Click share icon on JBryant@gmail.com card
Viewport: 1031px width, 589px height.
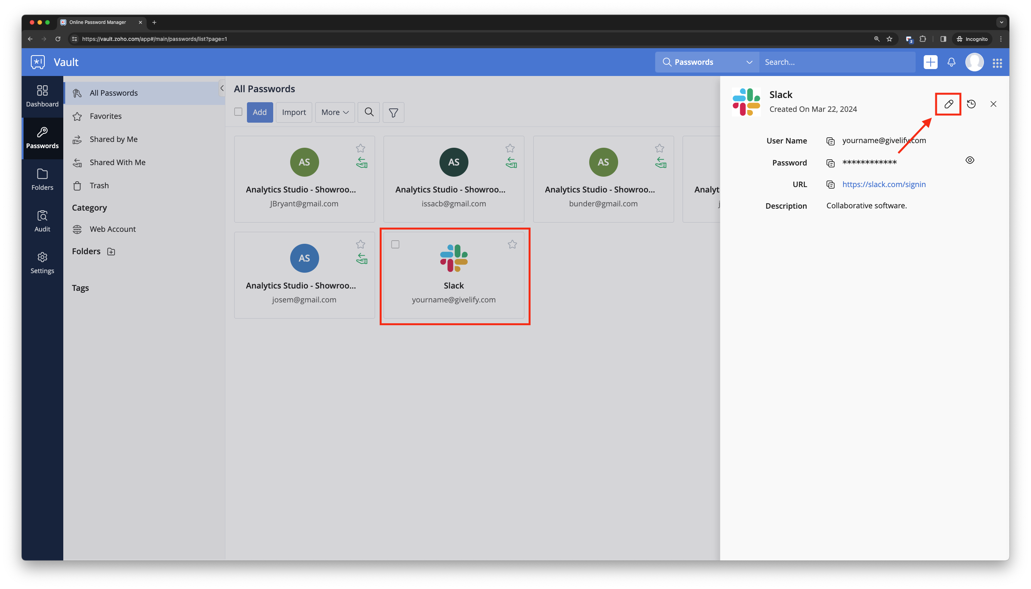tap(361, 163)
